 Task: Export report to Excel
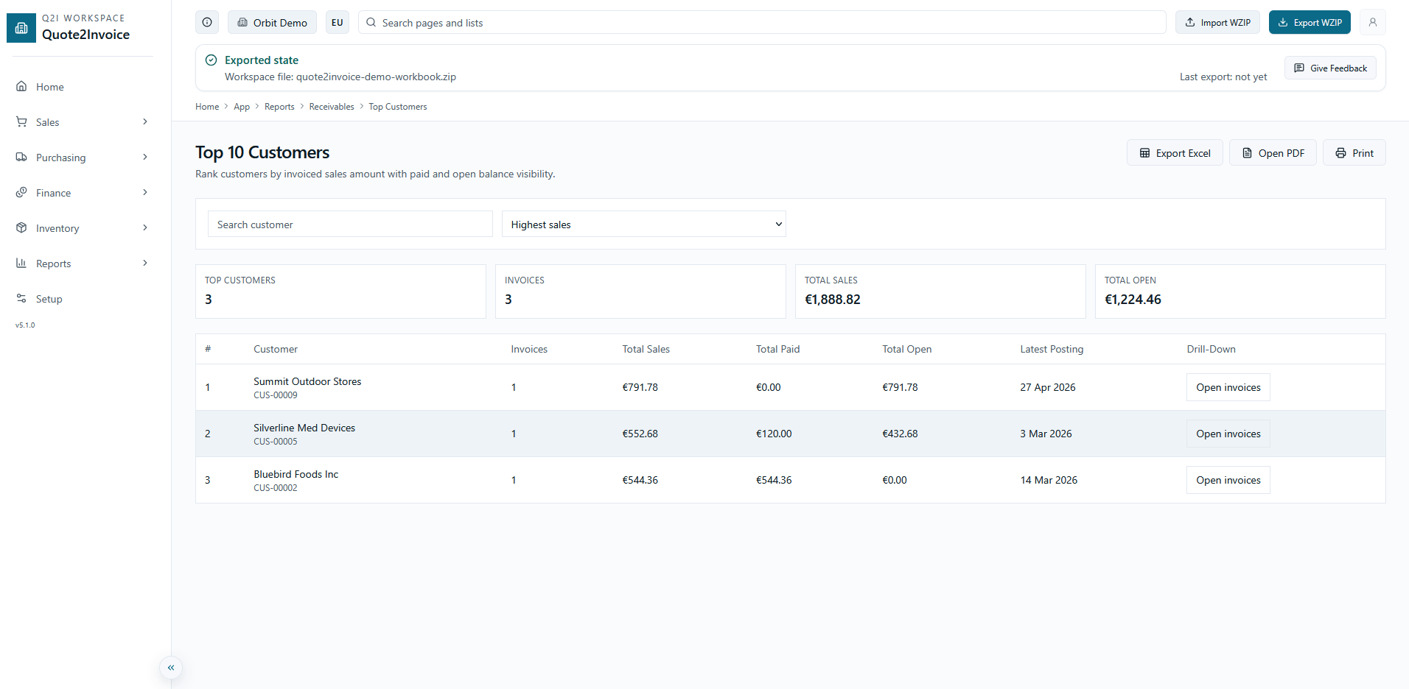point(1175,153)
